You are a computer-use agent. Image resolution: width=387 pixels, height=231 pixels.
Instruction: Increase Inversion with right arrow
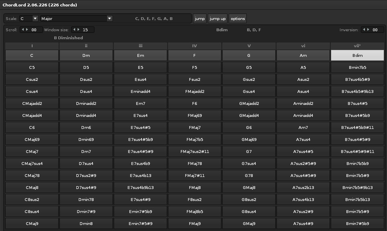(368, 30)
